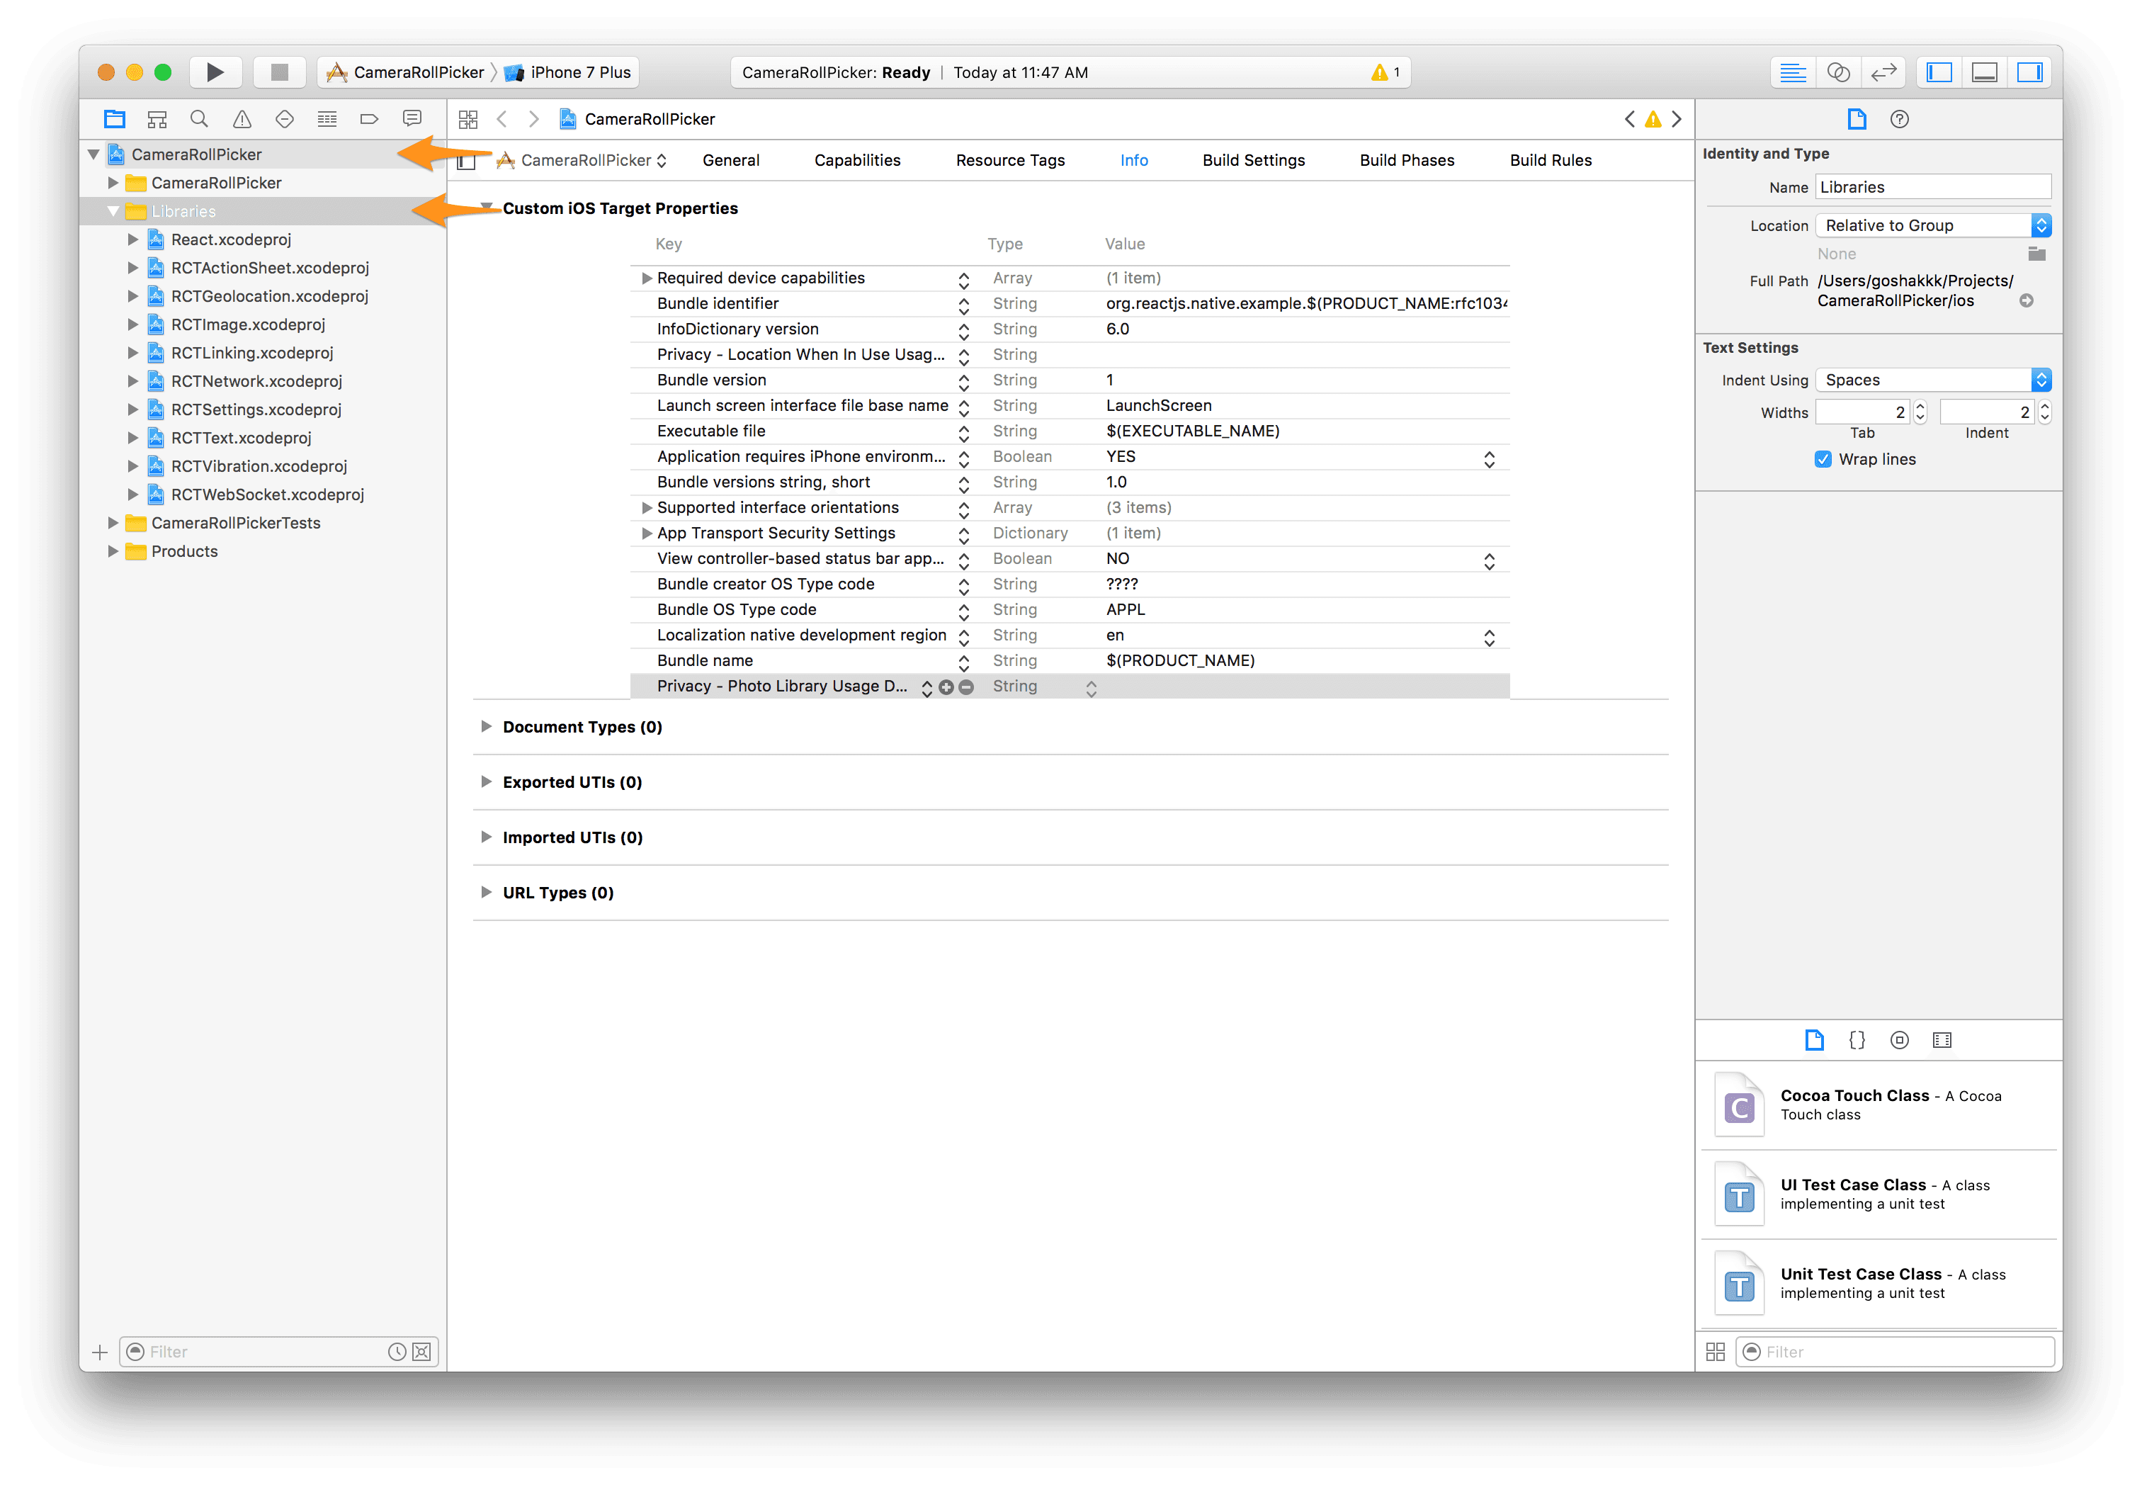Open the Issue navigator warning icon
This screenshot has height=1485, width=2142.
click(242, 119)
